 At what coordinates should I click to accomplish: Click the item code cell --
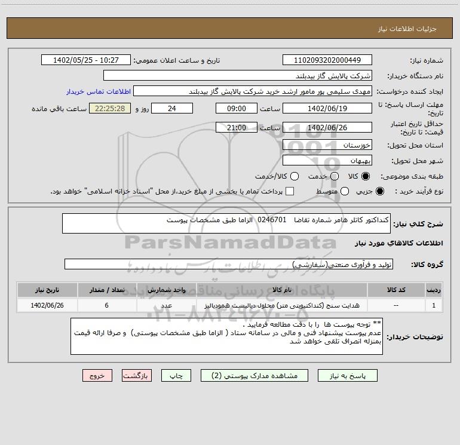(x=396, y=305)
